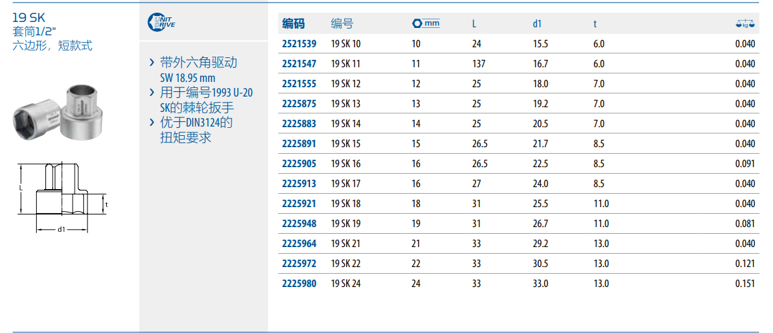Click the Unit Drive logo
The height and width of the screenshot is (333, 773).
click(161, 23)
